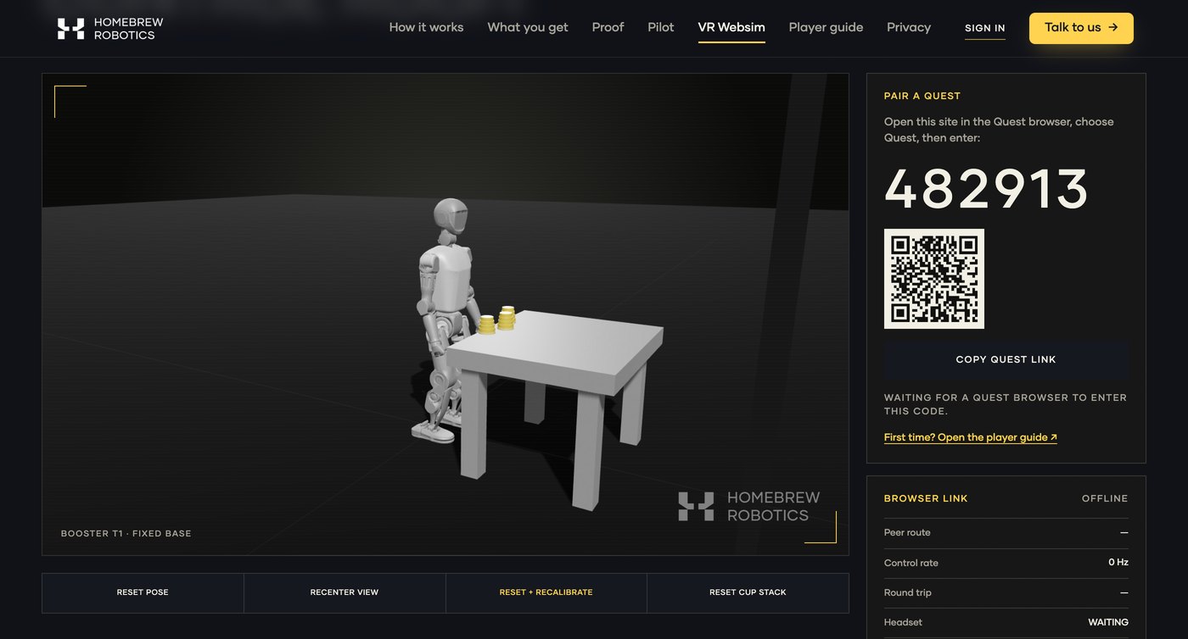
Task: Click the PAIR A QUEST heading
Action: [x=922, y=97]
